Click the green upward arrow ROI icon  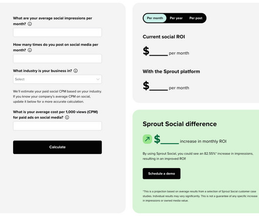148,139
